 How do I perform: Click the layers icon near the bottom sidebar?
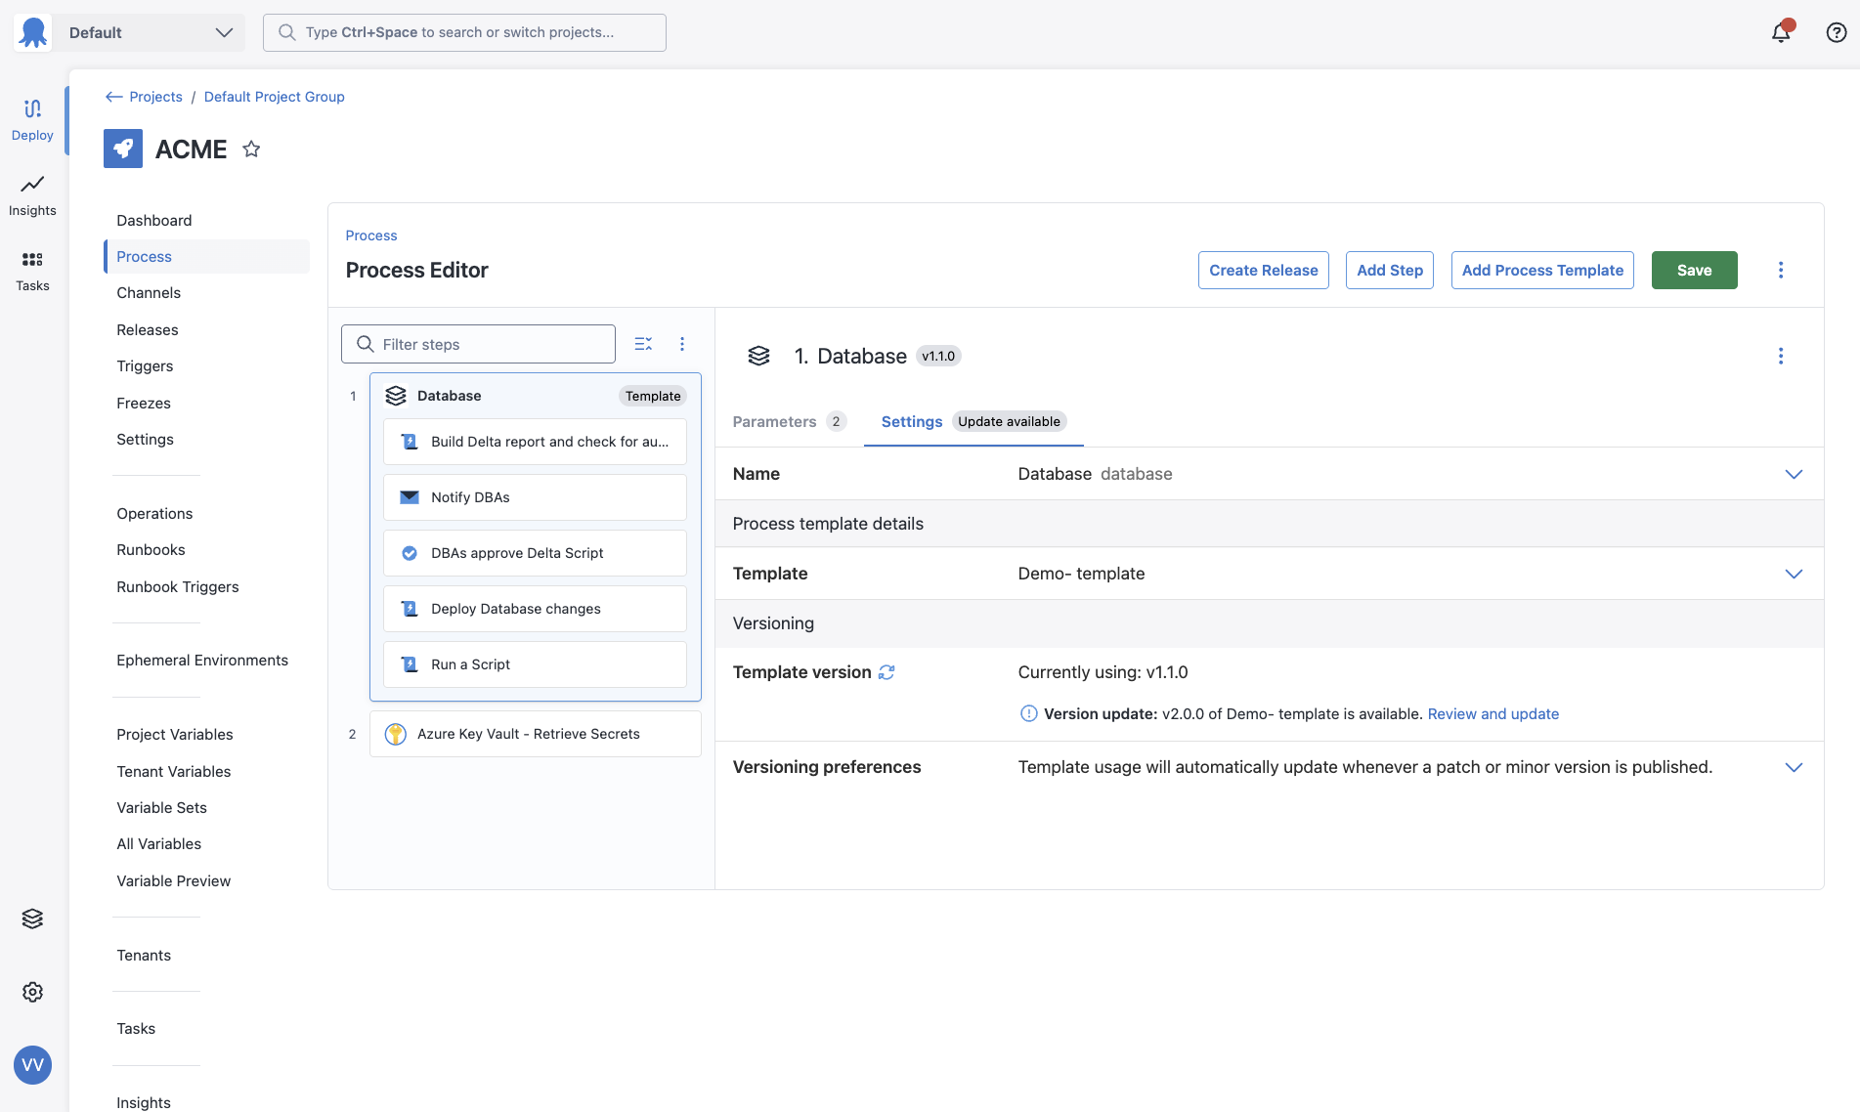pyautogui.click(x=32, y=918)
